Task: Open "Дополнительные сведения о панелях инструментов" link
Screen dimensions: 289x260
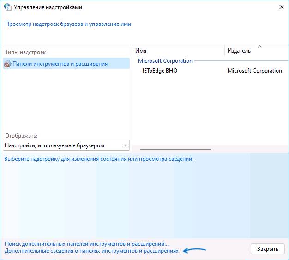Action: 91,251
